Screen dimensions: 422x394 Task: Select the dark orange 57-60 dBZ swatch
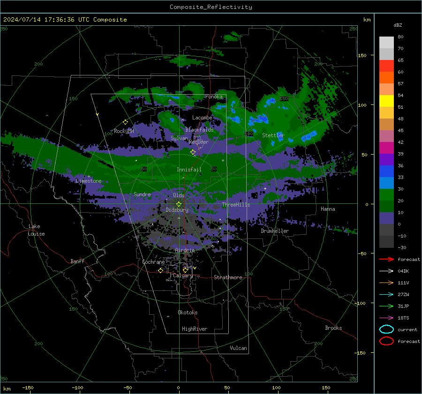(x=386, y=78)
